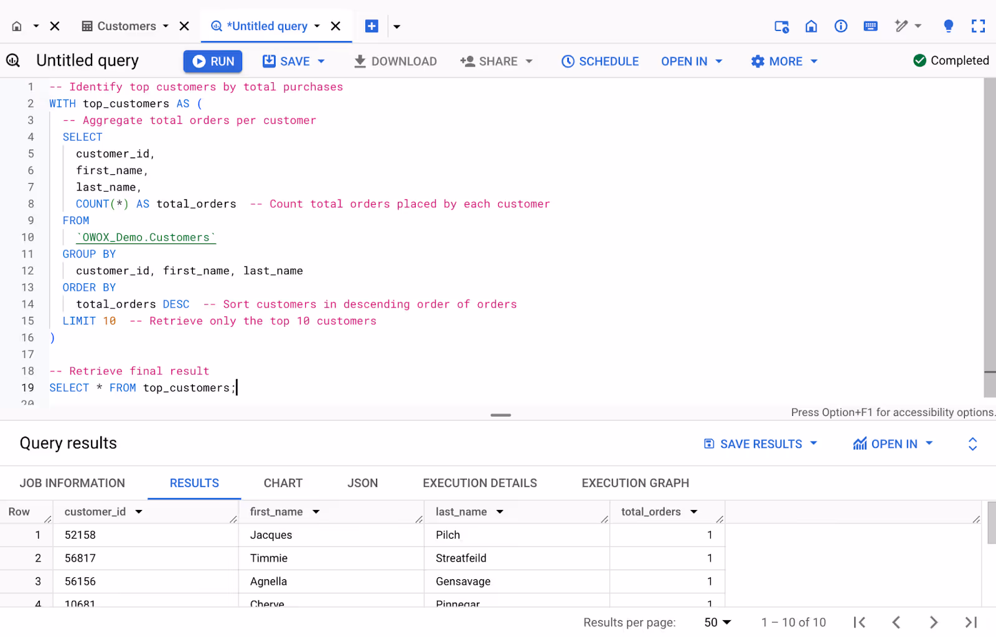The image size is (996, 637).
Task: Expand the magic pen dropdown arrow
Action: click(x=918, y=26)
